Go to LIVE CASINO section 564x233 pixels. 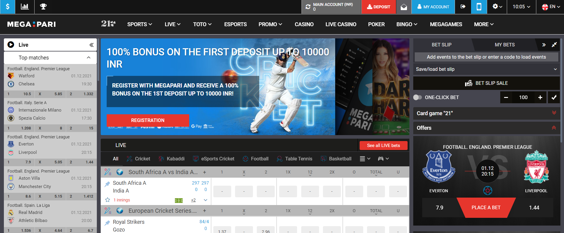(x=341, y=24)
